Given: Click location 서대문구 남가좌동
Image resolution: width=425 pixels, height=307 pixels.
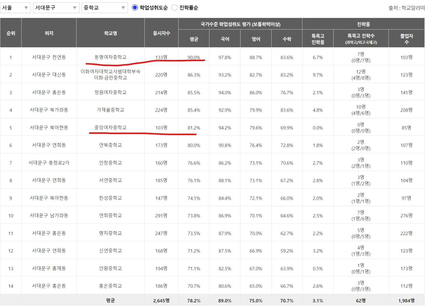Looking at the screenshot, I should tap(49, 215).
